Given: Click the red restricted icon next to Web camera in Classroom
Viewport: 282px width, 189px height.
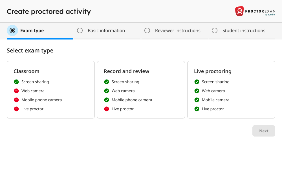Looking at the screenshot, I should (16, 91).
